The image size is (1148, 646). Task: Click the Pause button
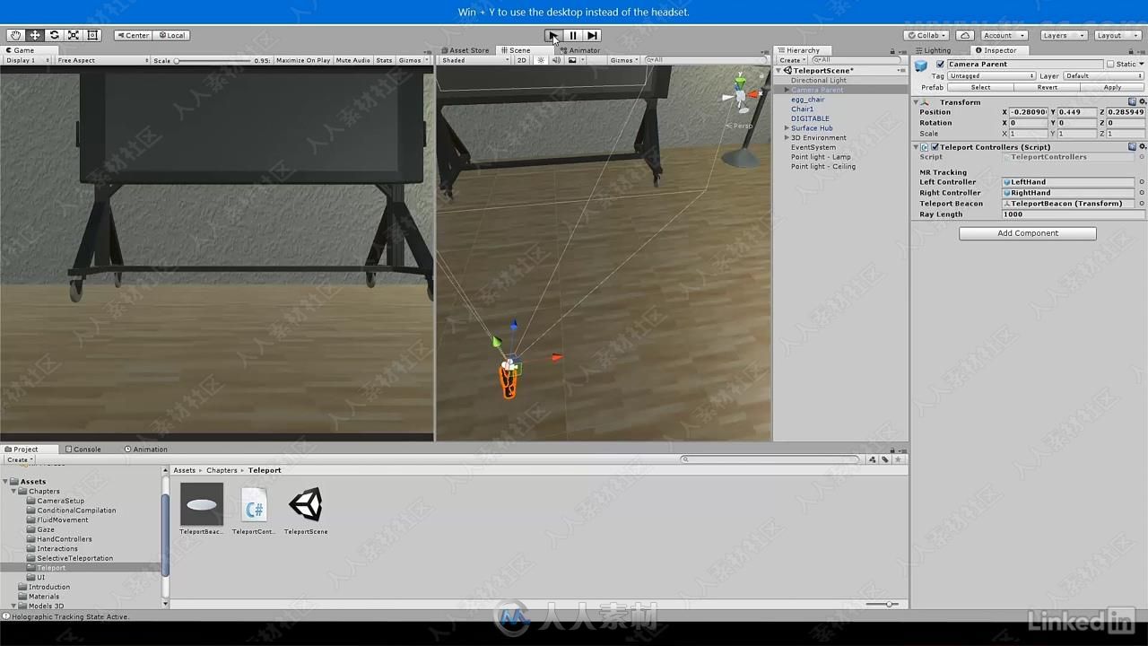tap(573, 35)
